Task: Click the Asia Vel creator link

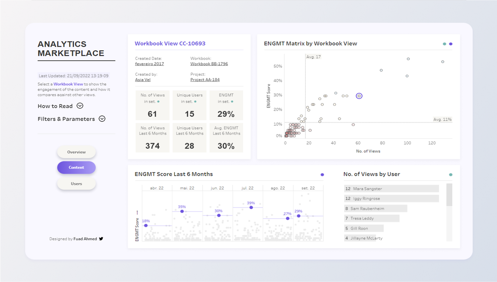Action: 143,80
